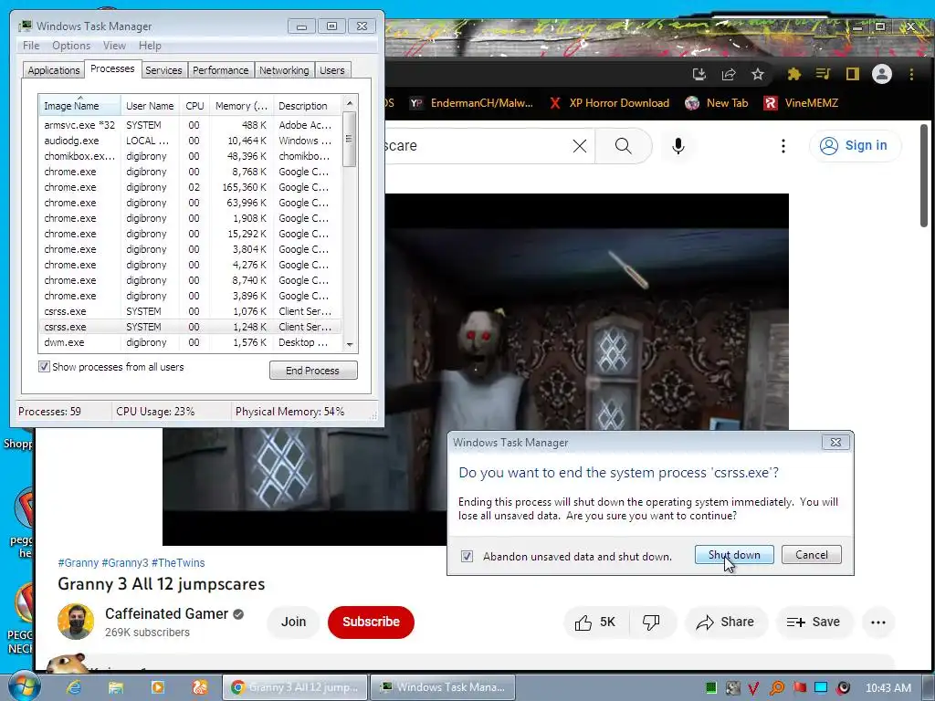This screenshot has width=935, height=701.
Task: Select armsvc.exe *32 process row
Action: pos(190,125)
